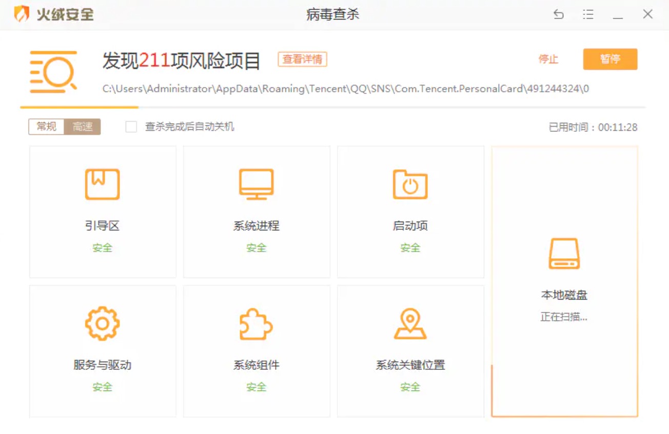Screen dimensions: 669x434
Task: Click the 系统组件 puzzle piece icon
Action: click(256, 323)
